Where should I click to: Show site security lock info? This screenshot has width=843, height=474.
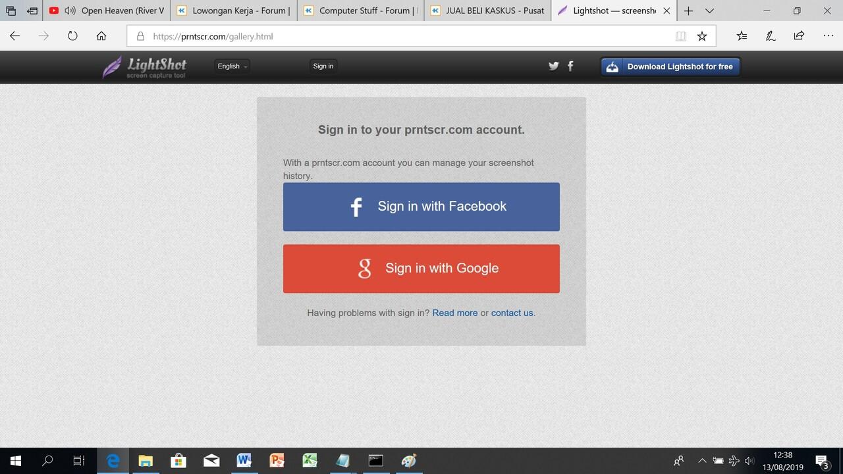tap(140, 36)
